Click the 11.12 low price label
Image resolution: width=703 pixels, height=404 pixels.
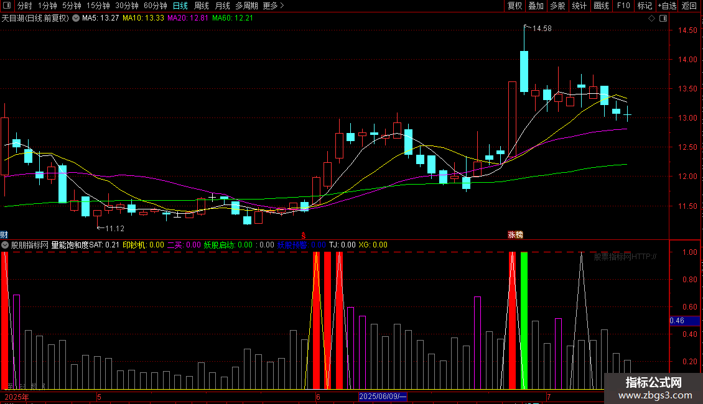click(x=114, y=229)
